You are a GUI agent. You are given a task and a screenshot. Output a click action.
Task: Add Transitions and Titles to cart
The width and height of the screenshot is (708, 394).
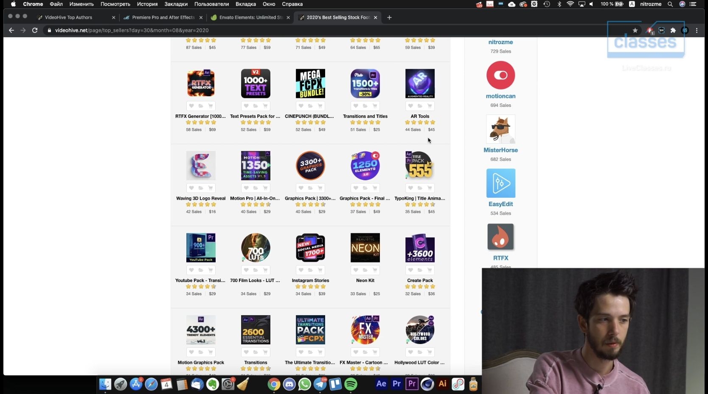point(375,106)
